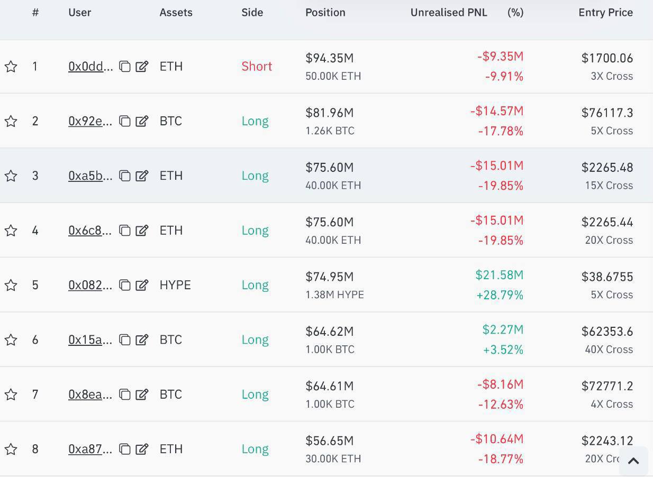The width and height of the screenshot is (653, 477).
Task: Star the row 1 ETH short position
Action: click(11, 67)
